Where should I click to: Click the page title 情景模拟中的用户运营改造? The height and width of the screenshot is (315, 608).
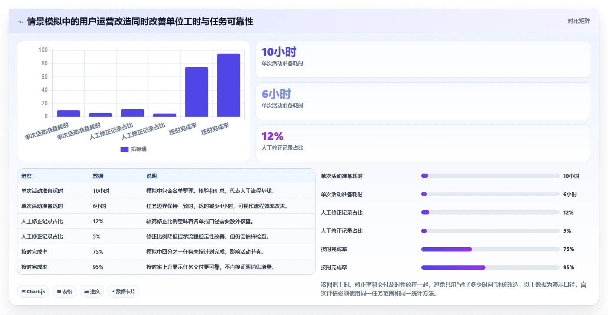[140, 21]
